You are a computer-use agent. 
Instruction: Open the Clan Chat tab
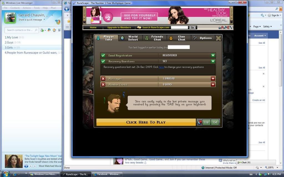pos(179,38)
